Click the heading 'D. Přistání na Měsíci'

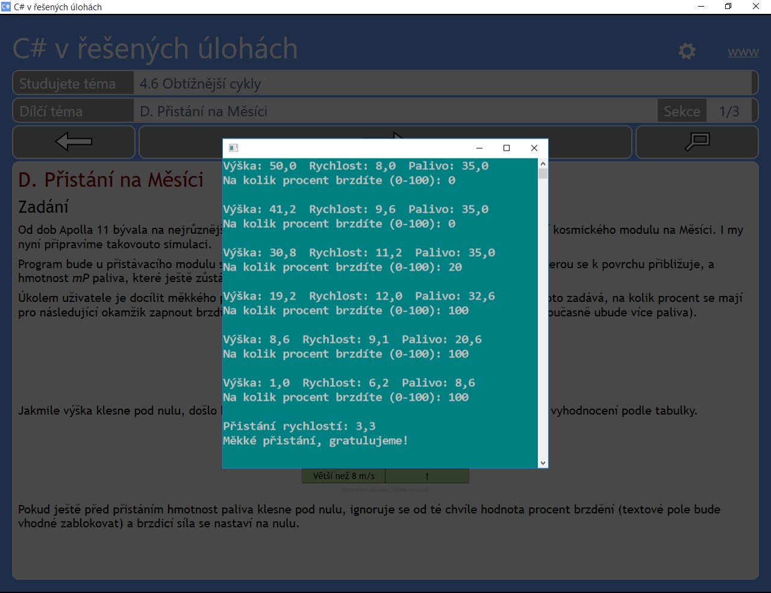click(111, 180)
